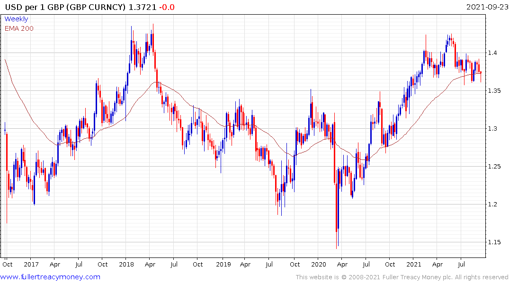Click the date 2021-09-23 label
Viewport: 509px width, 284px height.
[487, 7]
